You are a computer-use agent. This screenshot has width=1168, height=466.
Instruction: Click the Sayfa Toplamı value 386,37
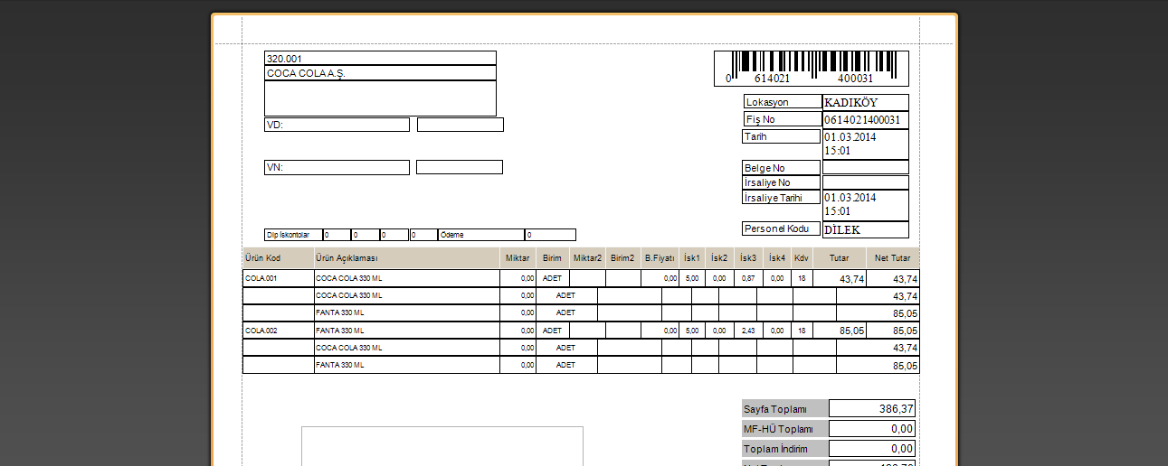[x=872, y=409]
